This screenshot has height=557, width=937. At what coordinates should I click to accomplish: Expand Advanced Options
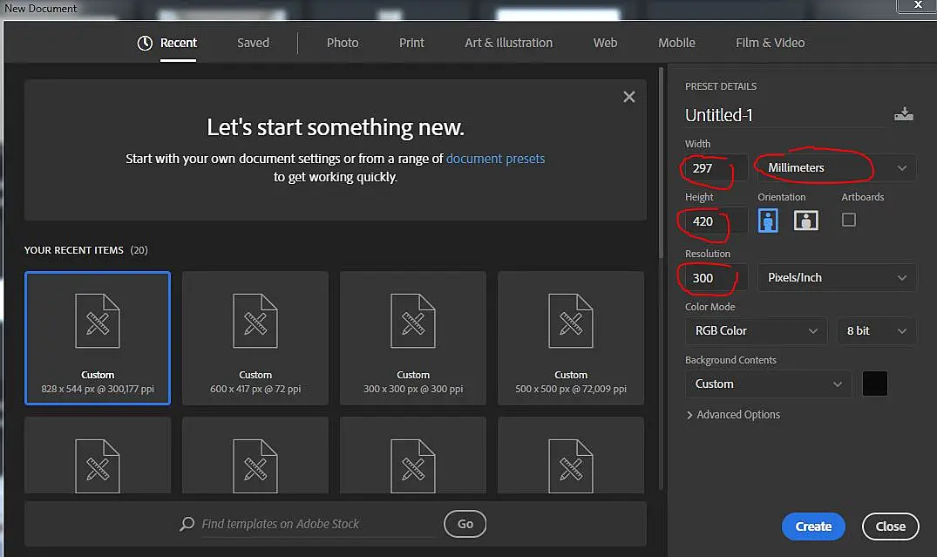click(x=733, y=415)
